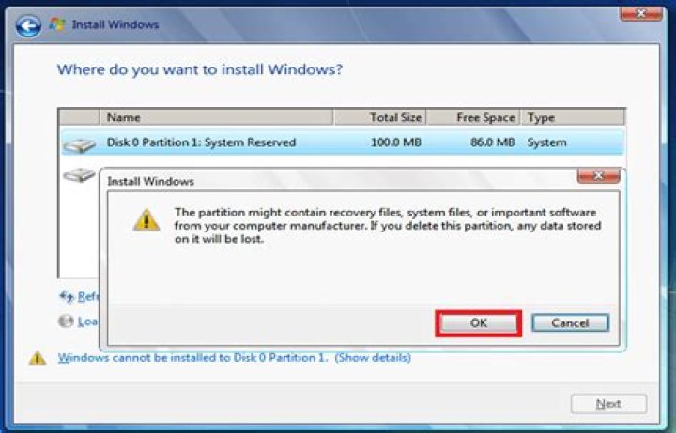Click the Refresh icon link
676x433 pixels.
(67, 296)
